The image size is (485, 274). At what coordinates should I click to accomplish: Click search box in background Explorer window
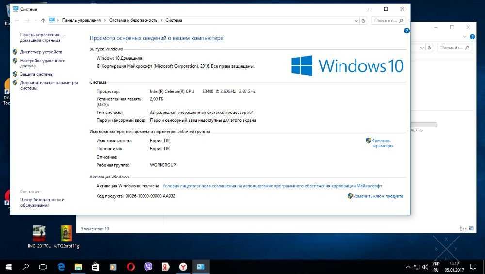coord(454,48)
